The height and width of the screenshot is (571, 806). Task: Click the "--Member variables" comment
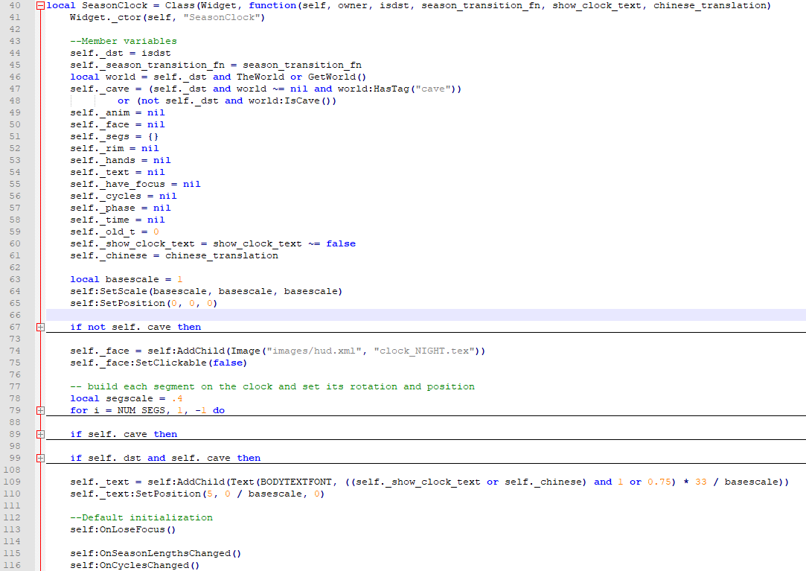(x=124, y=41)
